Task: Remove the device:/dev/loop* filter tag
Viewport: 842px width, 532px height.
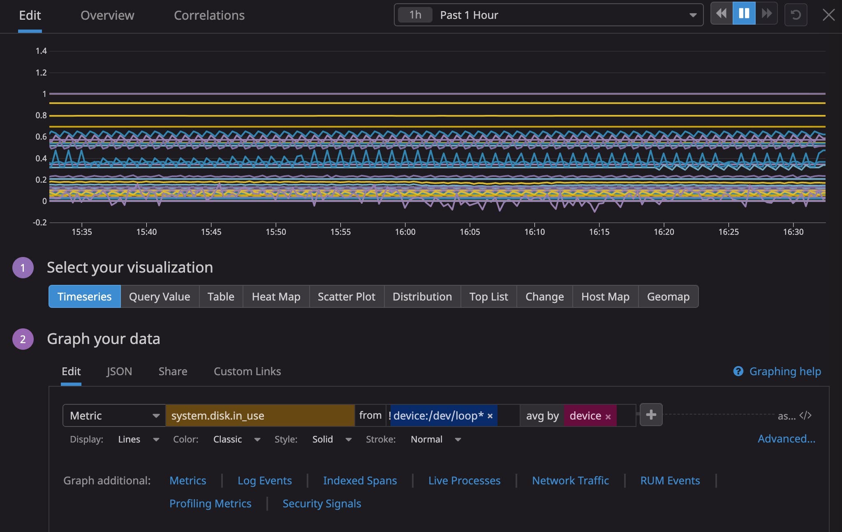Action: (490, 416)
